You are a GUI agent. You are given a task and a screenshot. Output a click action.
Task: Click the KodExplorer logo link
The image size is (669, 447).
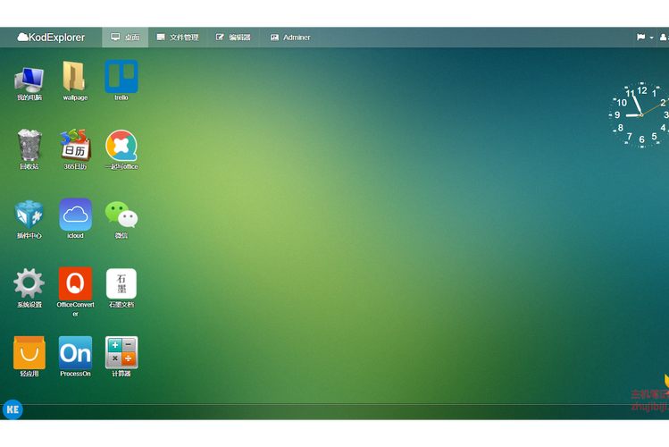tap(51, 38)
